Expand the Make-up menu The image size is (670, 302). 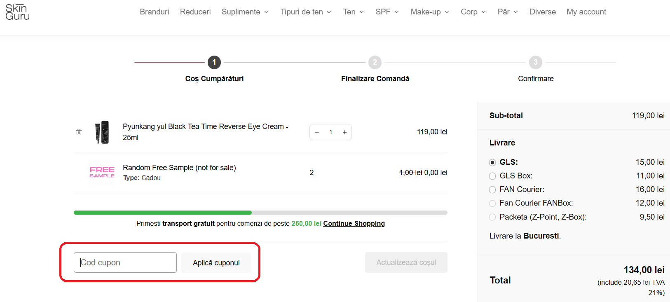(x=430, y=12)
